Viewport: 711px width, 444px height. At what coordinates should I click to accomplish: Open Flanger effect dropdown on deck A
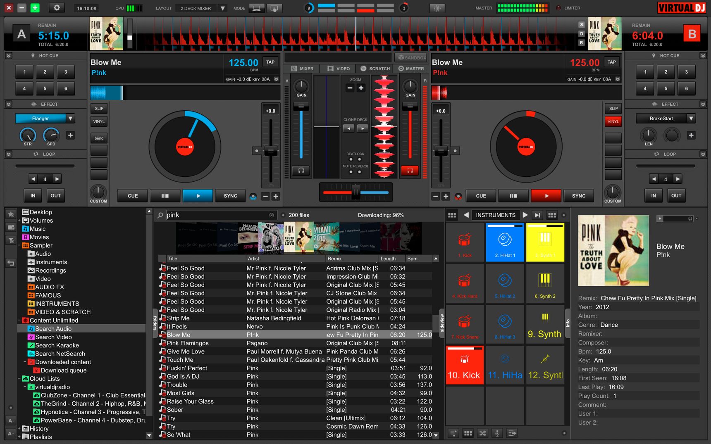(71, 119)
